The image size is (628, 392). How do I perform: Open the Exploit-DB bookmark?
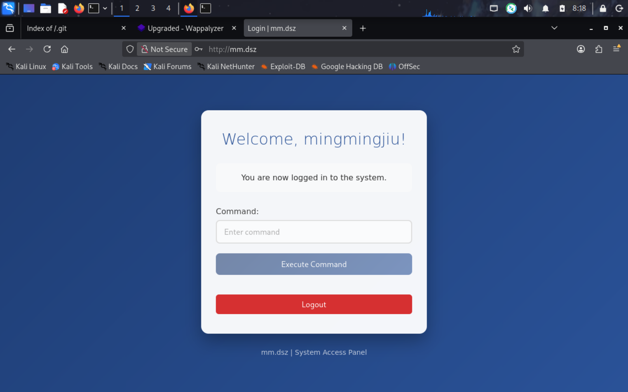pyautogui.click(x=283, y=67)
